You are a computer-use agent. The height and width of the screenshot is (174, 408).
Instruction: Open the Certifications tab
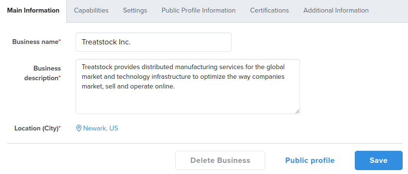coord(269,11)
